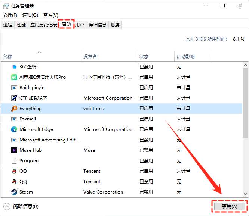249x216 pixels.
Task: Click the Microsoft.Advertising.Edit... row icon
Action: (x=14, y=140)
